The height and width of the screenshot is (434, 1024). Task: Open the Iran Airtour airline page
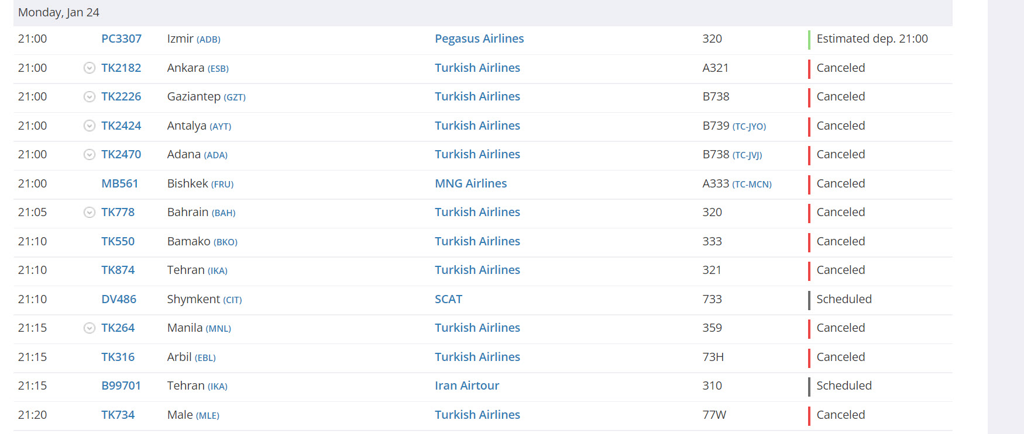[x=466, y=386]
